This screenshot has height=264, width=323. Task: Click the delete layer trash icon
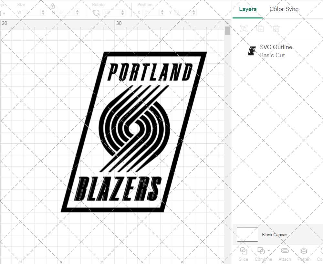[x=276, y=28]
